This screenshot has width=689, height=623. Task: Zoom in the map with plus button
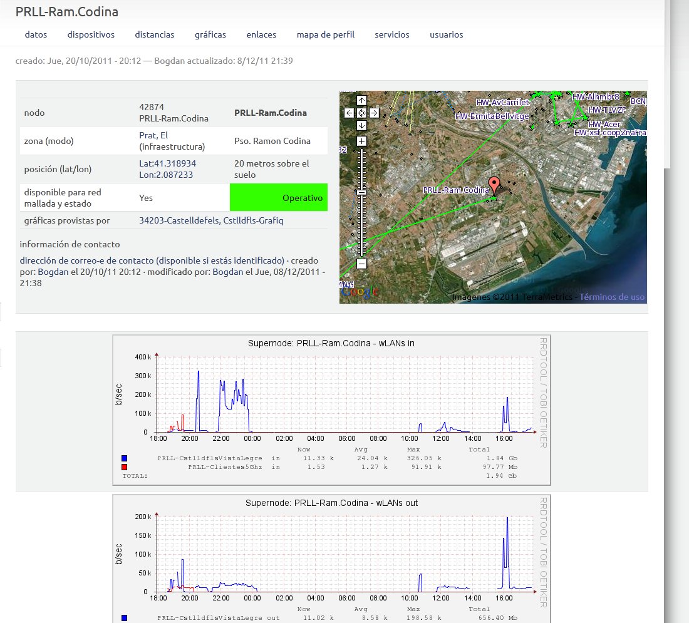click(x=361, y=141)
